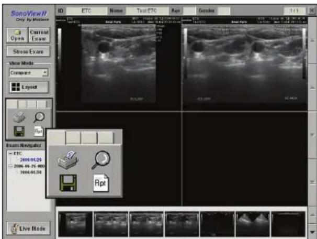This screenshot has height=239, width=317.
Task: Click the next-page down arrow on the right edge
Action: (x=312, y=135)
